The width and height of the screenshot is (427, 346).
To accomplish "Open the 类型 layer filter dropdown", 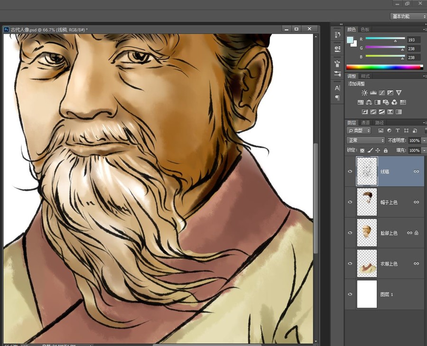I will click(359, 131).
